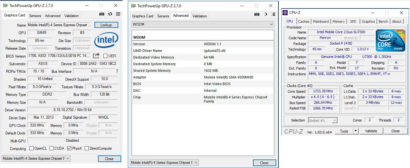
Task: Open the Graphics tab in CPU-Z
Action: (368, 22)
